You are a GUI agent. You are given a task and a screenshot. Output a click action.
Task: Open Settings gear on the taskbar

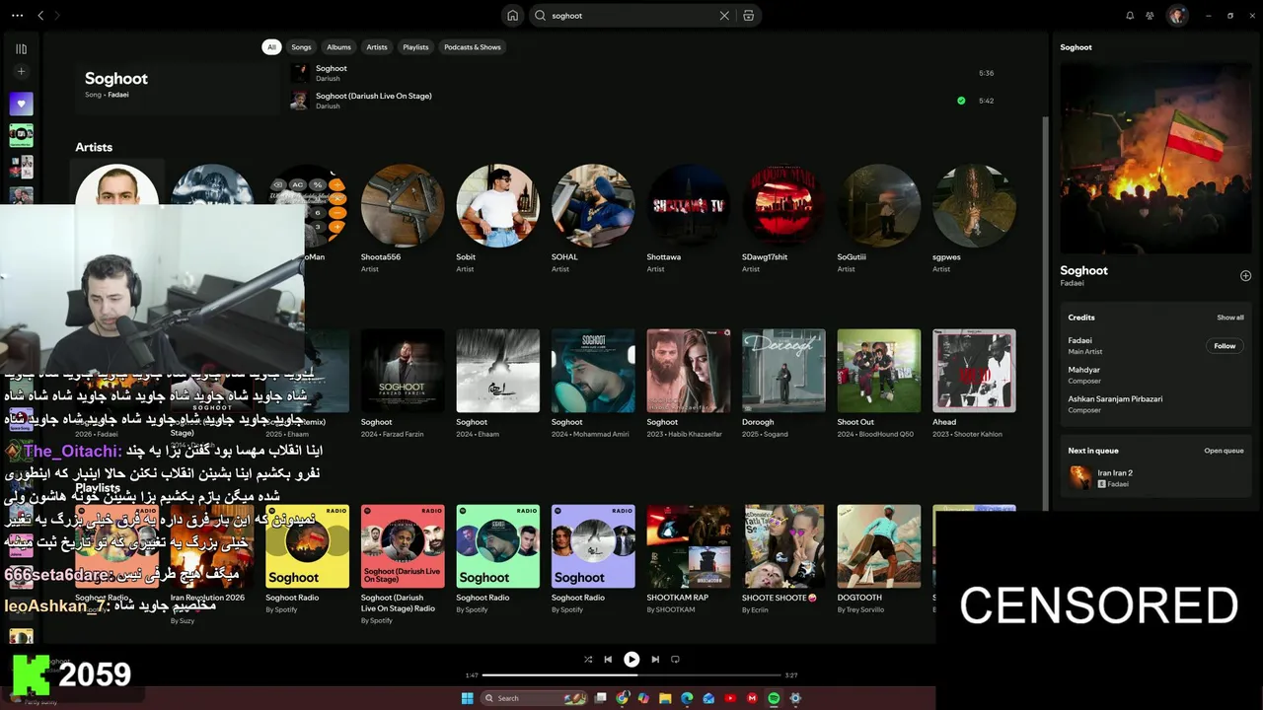click(795, 698)
